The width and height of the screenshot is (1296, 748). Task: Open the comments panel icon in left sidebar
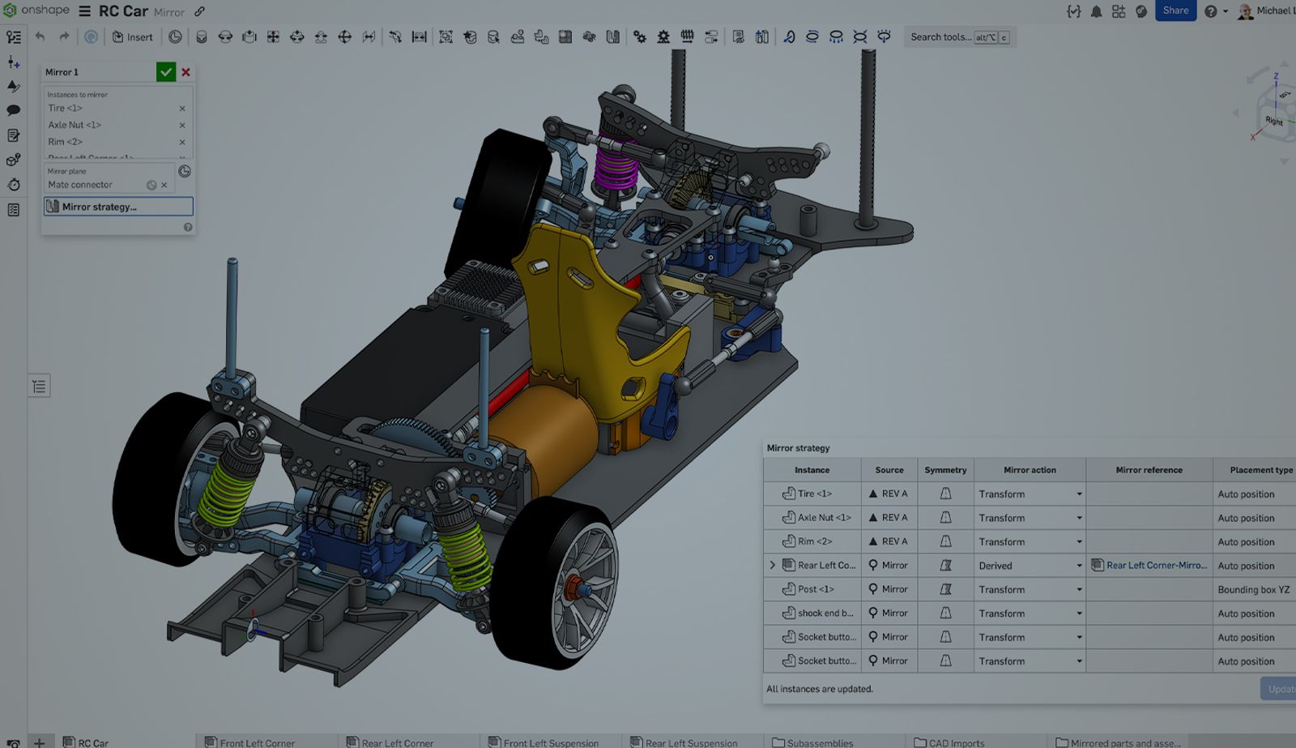[13, 110]
